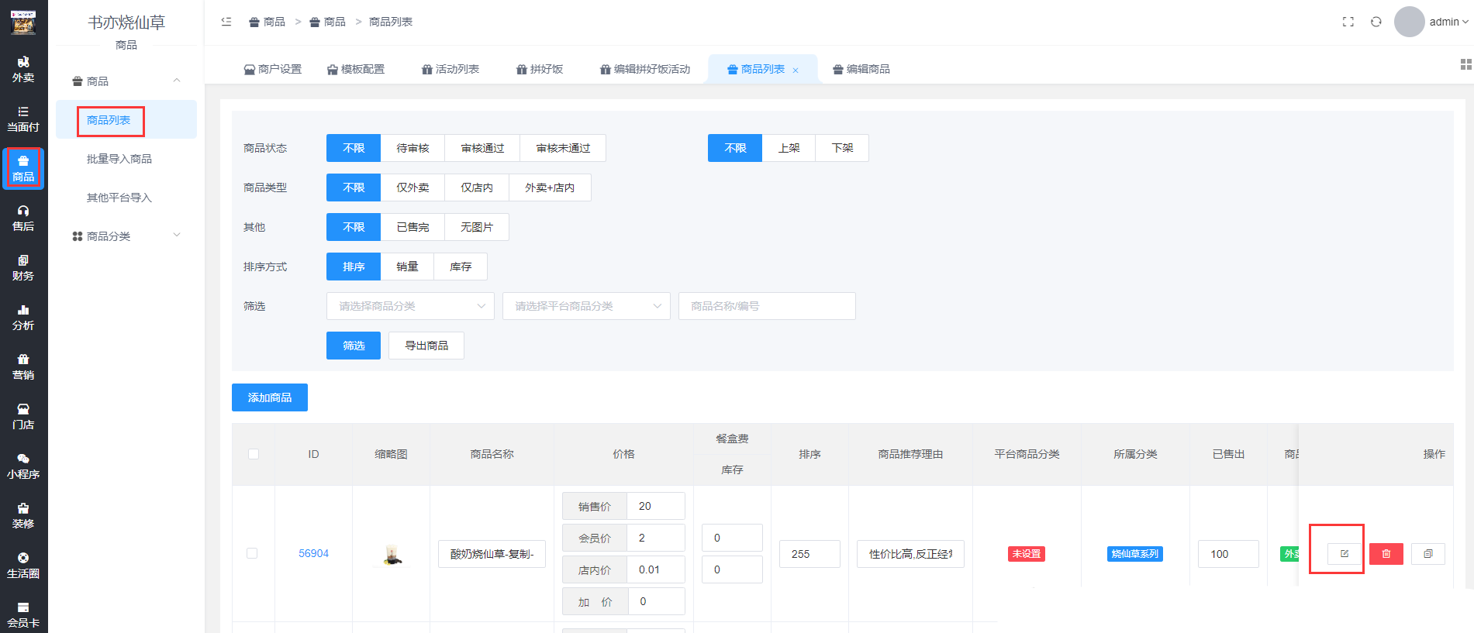Click the copy icon for product 56904

click(1428, 554)
